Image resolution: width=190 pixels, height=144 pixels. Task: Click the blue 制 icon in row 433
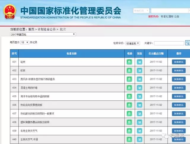point(139,79)
